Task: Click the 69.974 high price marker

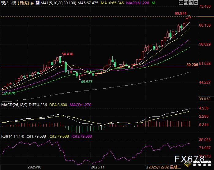Action: coord(180,13)
